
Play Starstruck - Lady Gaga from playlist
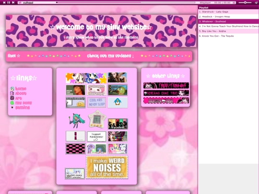click(228, 11)
